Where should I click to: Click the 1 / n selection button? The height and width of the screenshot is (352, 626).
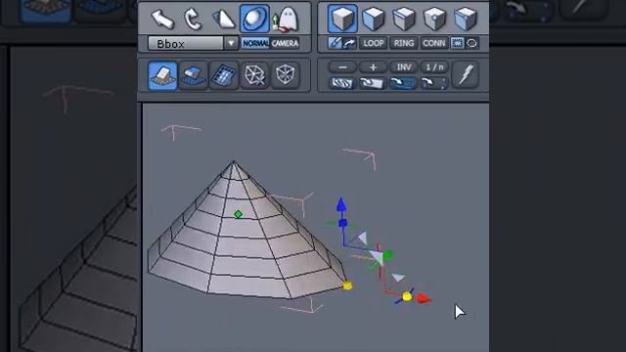[434, 67]
